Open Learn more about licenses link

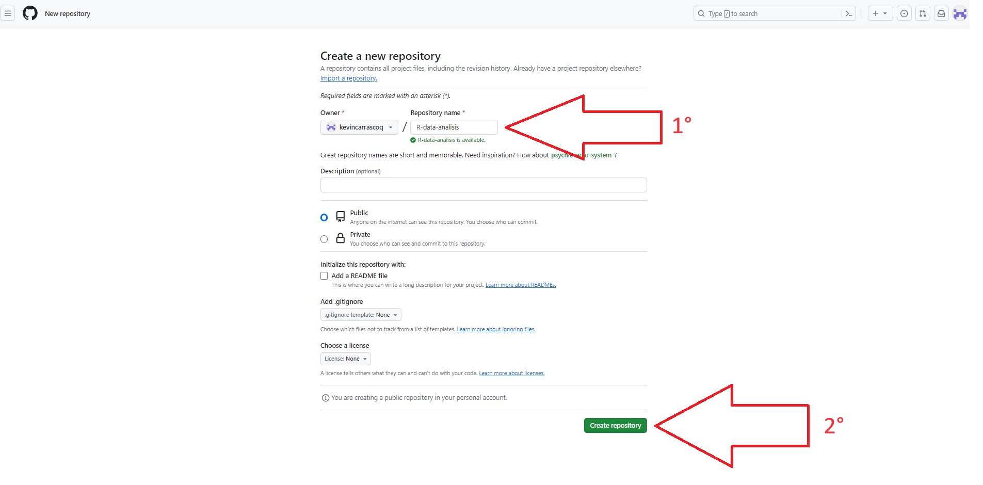point(511,374)
